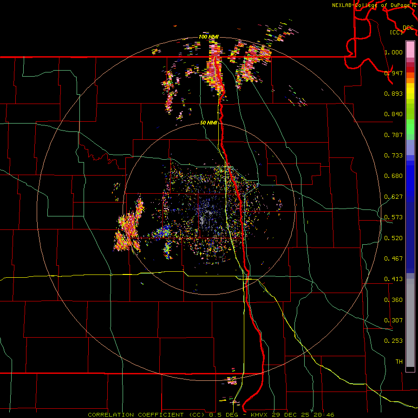Click the 0.253 scale value
418x418 pixels.
[393, 341]
